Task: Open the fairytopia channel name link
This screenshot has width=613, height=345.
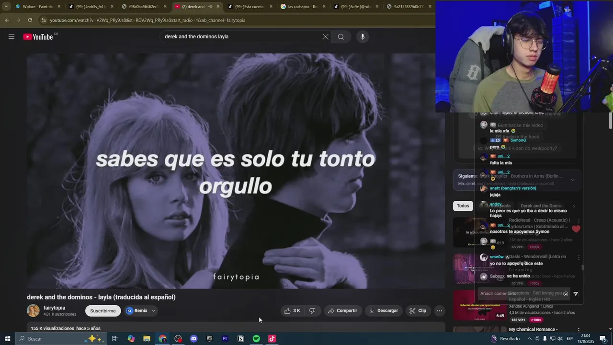Action: (x=54, y=308)
